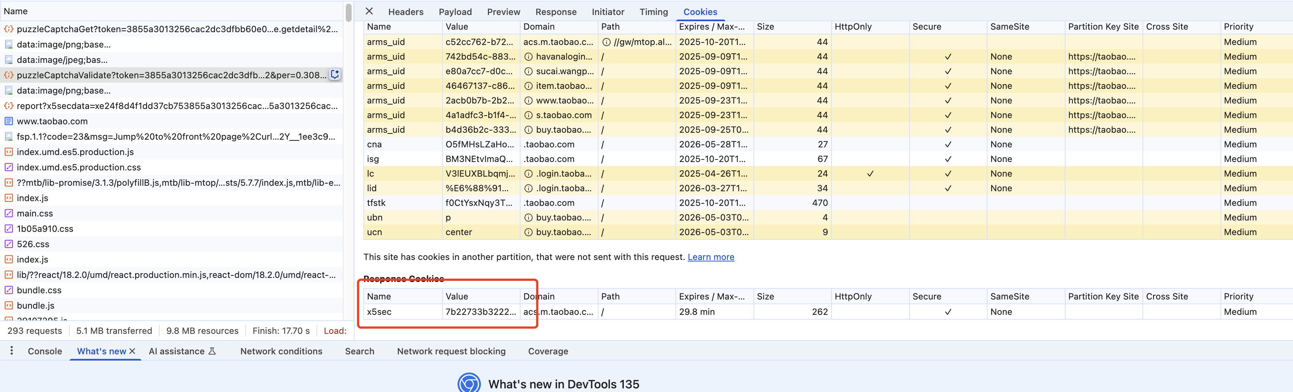This screenshot has height=392, width=1293.
Task: Open the drawer's three-dot menu
Action: tap(12, 350)
